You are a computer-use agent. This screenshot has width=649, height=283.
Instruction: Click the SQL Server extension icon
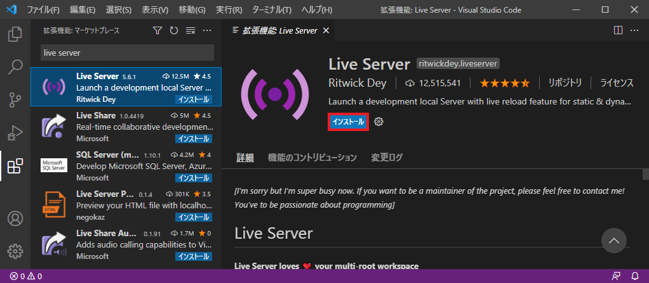point(54,165)
